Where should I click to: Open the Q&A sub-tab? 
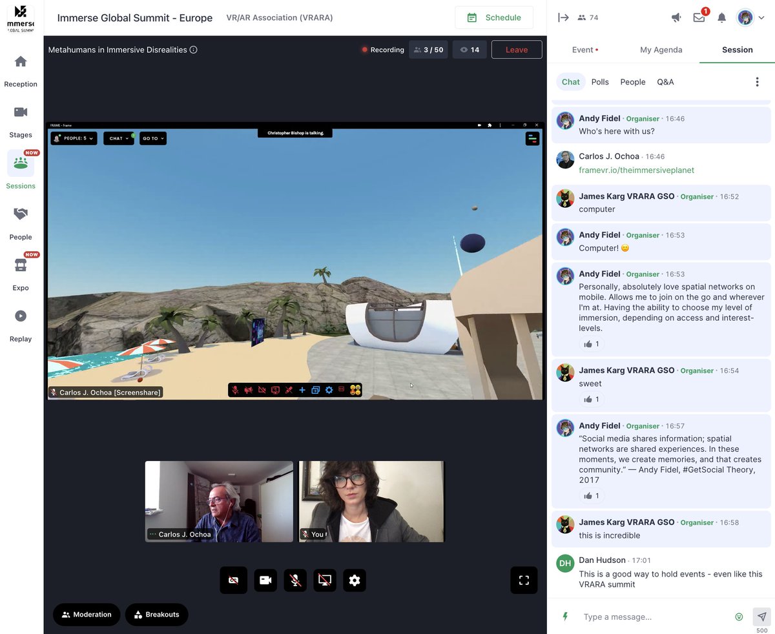click(665, 82)
